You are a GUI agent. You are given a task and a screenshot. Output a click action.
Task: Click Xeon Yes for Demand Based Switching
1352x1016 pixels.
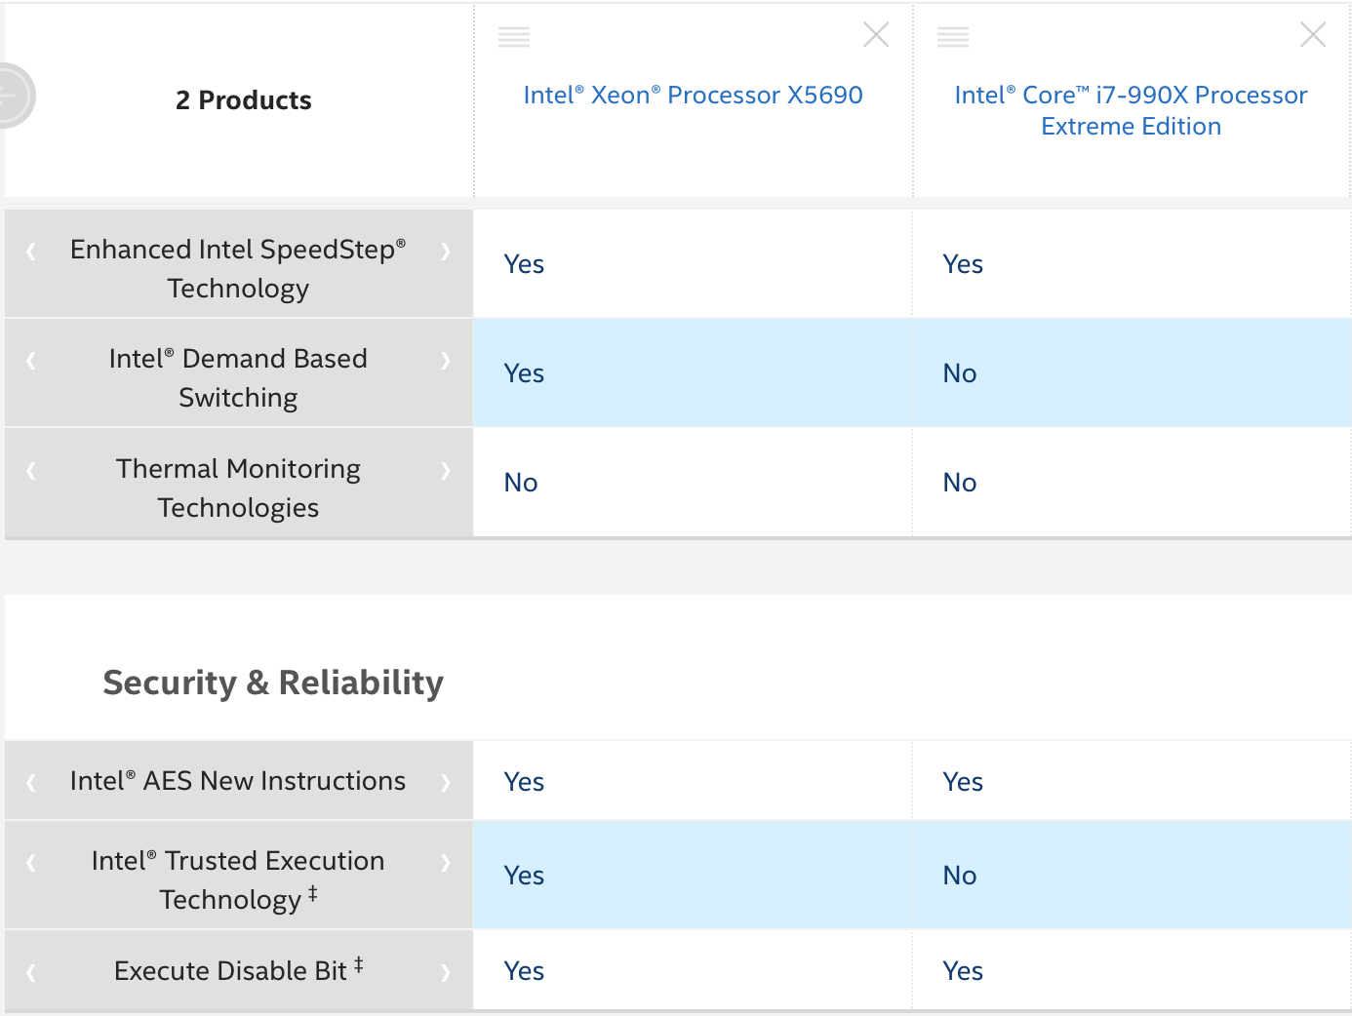pyautogui.click(x=524, y=373)
